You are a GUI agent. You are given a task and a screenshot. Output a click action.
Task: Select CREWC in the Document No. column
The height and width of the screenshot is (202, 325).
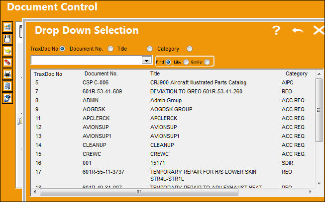pyautogui.click(x=92, y=154)
